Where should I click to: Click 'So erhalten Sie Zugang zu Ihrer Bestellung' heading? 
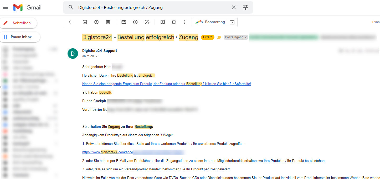coord(118,127)
